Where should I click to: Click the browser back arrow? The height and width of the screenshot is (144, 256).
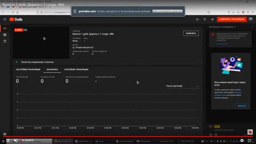pyautogui.click(x=3, y=12)
